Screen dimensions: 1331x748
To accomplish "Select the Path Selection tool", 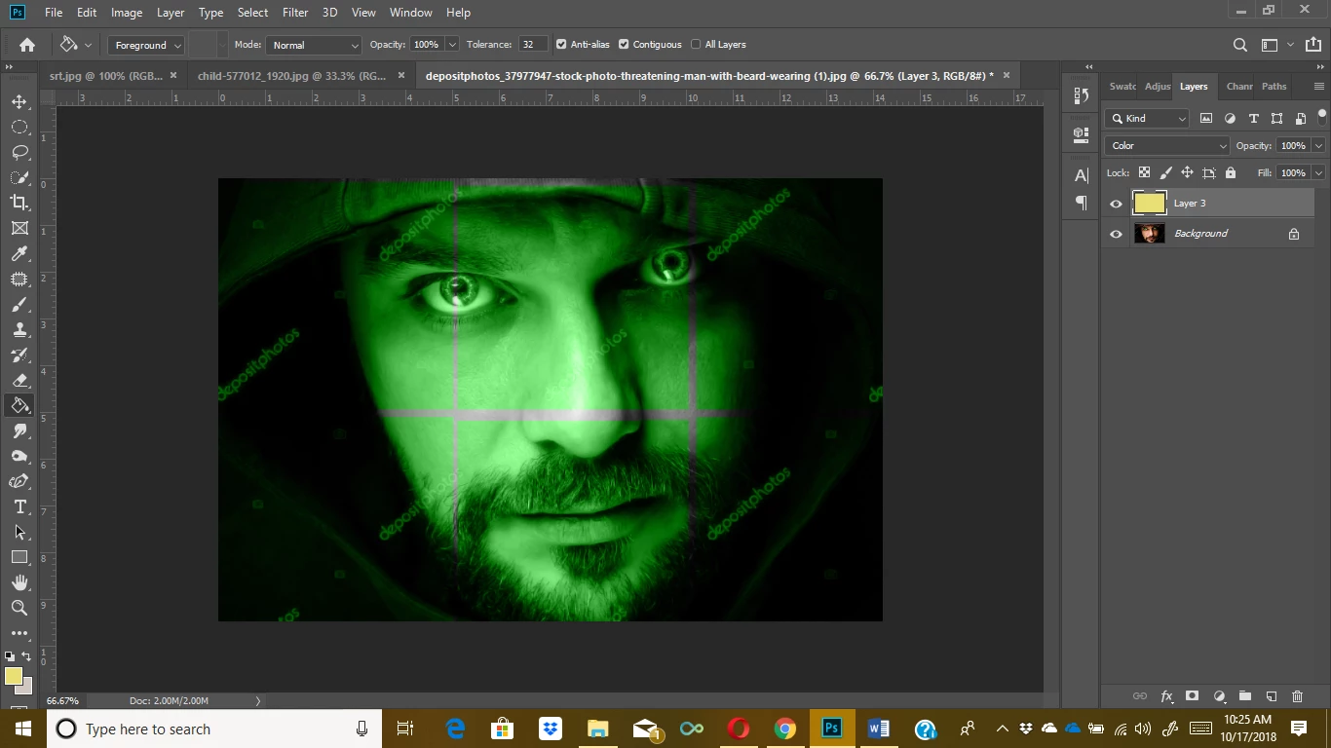I will coord(19,532).
